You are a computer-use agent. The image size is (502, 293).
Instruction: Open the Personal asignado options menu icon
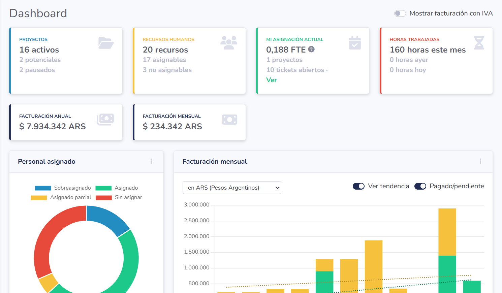tap(151, 161)
